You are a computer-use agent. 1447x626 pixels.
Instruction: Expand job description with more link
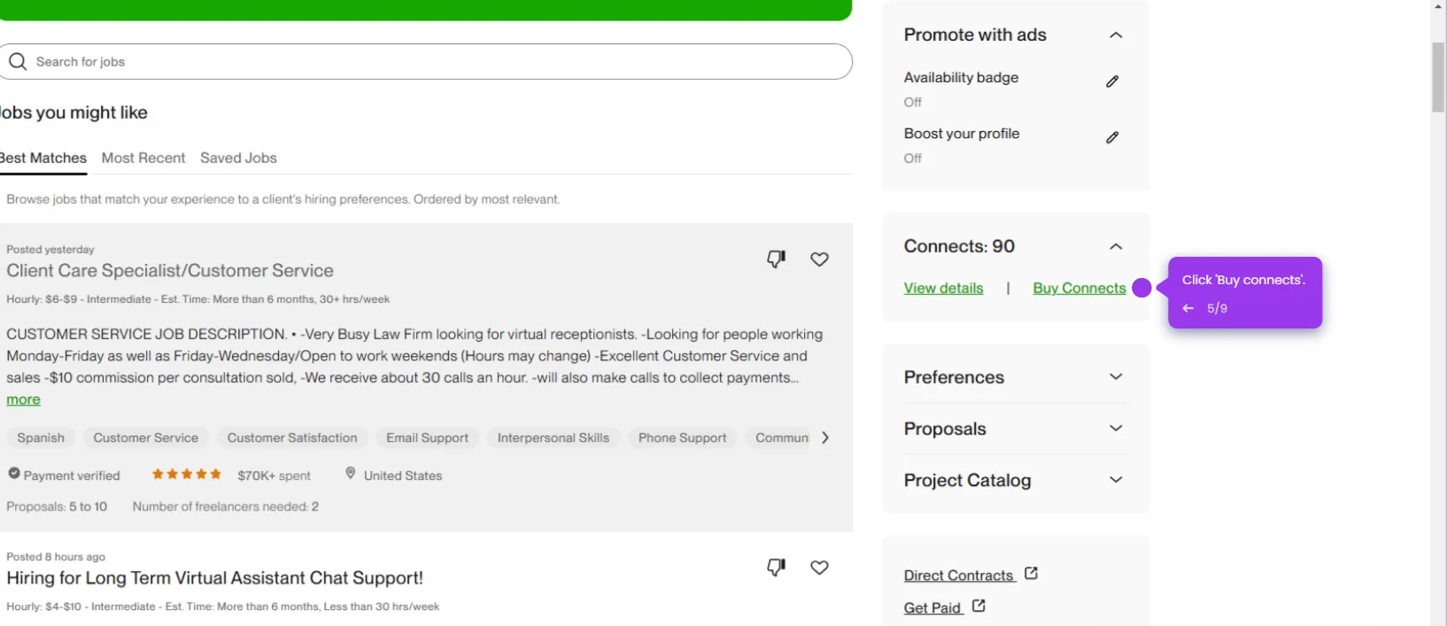23,399
